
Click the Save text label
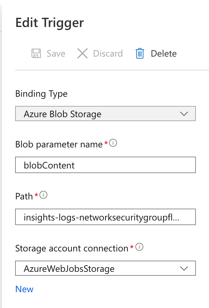56,54
